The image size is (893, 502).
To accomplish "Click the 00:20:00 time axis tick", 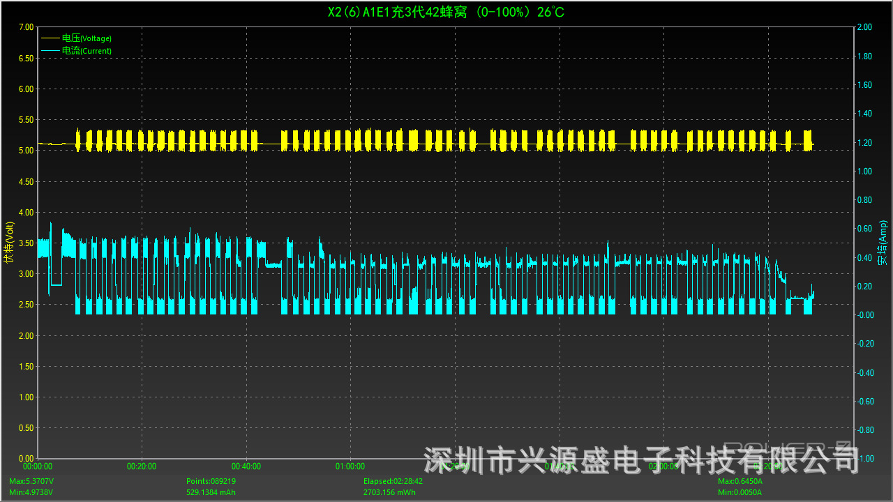I will click(142, 466).
